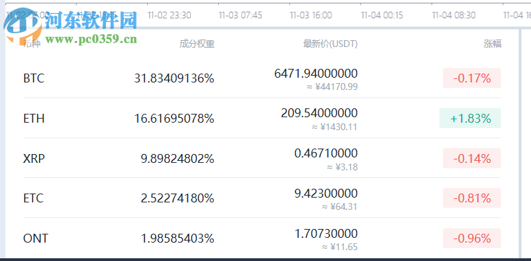The width and height of the screenshot is (531, 261).
Task: Click XRP price 0.46710000
Action: click(x=326, y=153)
